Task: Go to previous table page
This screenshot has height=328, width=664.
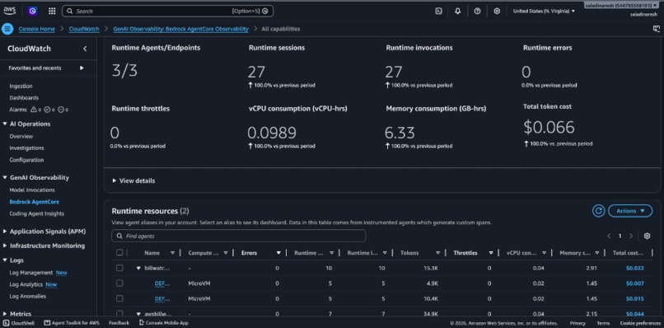Action: pyautogui.click(x=609, y=236)
